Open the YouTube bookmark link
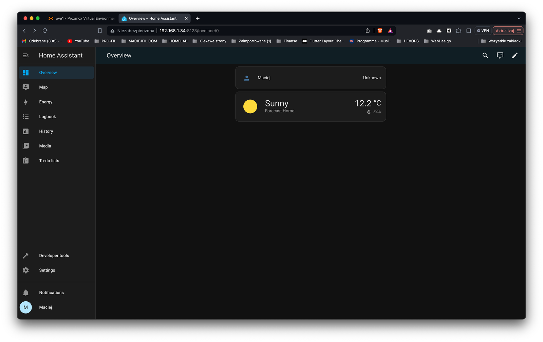Viewport: 543px width, 342px height. click(x=78, y=41)
